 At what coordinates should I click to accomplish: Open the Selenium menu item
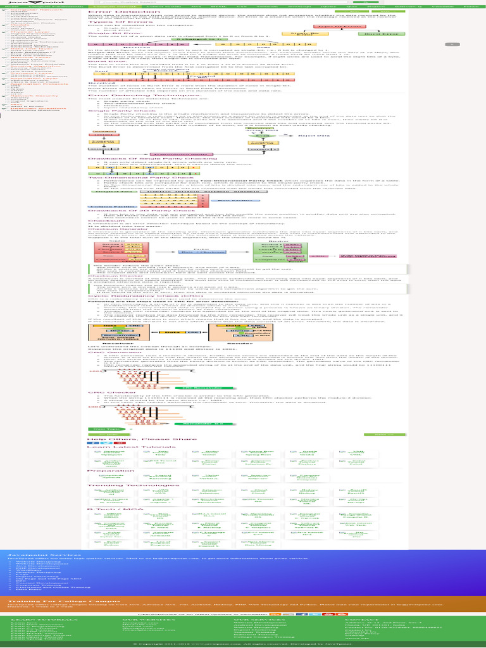click(x=267, y=6)
